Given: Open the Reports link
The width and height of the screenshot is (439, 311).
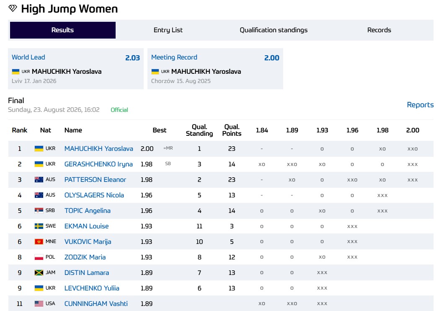Looking at the screenshot, I should (420, 105).
